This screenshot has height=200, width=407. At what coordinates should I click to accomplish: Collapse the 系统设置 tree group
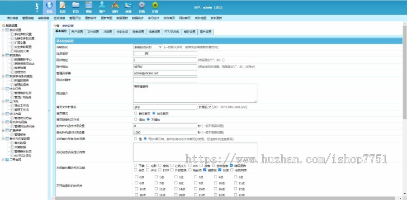pos(3,30)
